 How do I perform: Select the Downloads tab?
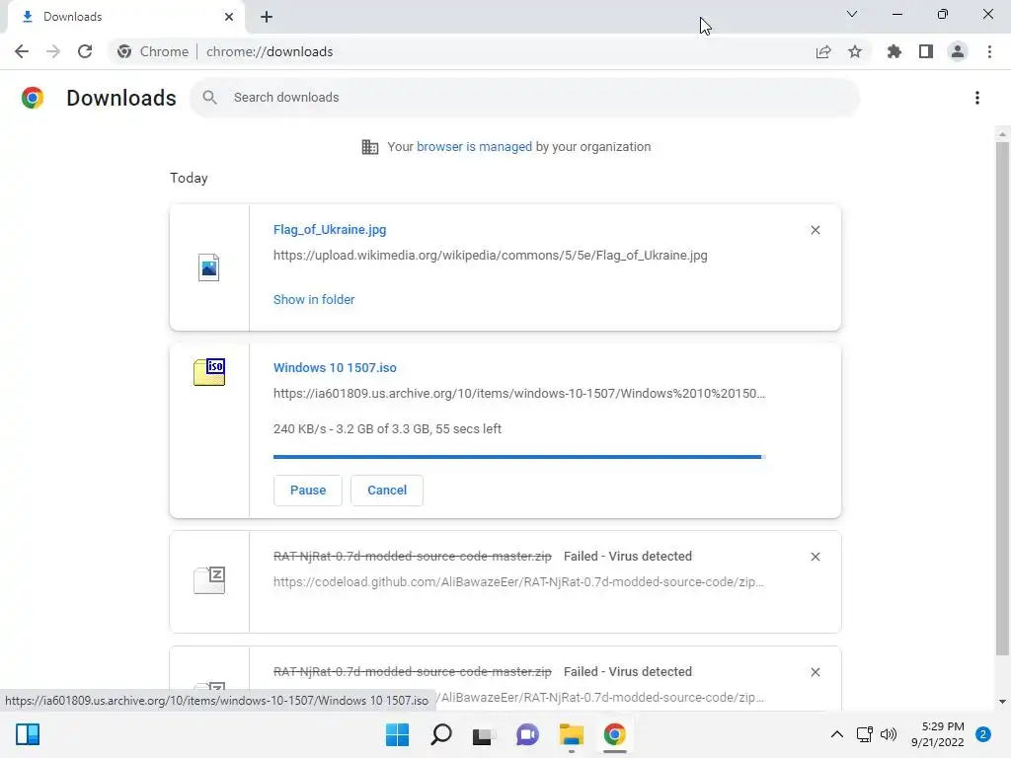tap(125, 17)
